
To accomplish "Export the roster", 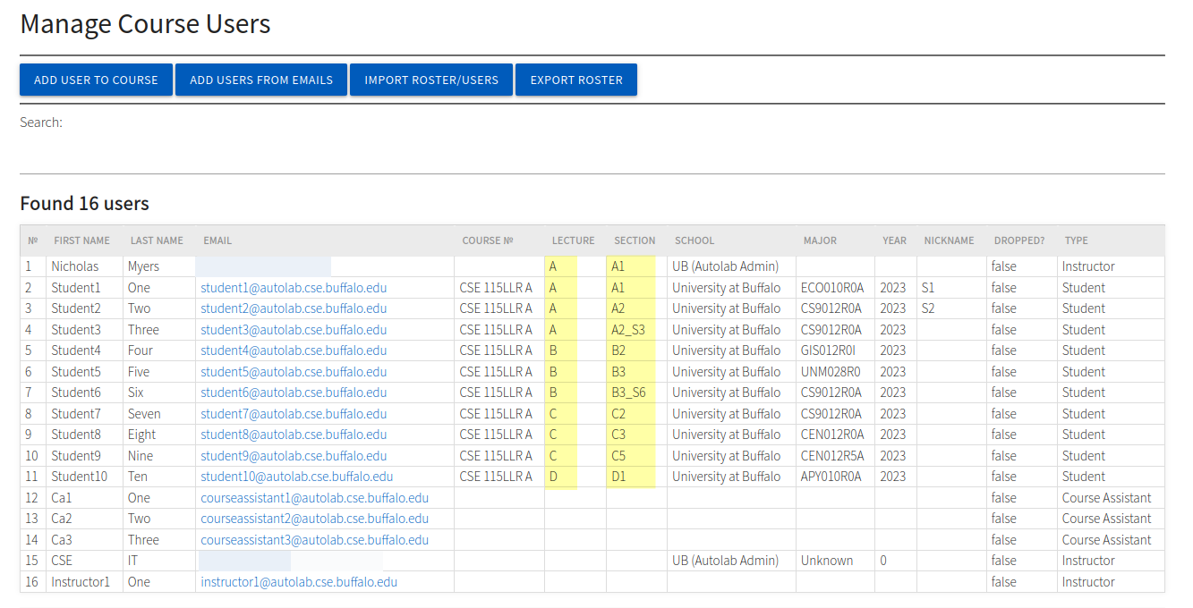I will pyautogui.click(x=576, y=80).
